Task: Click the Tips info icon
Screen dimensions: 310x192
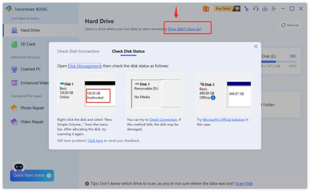Action: coord(87,184)
